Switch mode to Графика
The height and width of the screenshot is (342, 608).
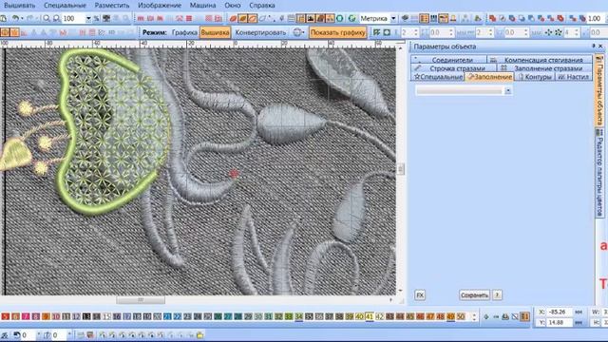coord(184,32)
